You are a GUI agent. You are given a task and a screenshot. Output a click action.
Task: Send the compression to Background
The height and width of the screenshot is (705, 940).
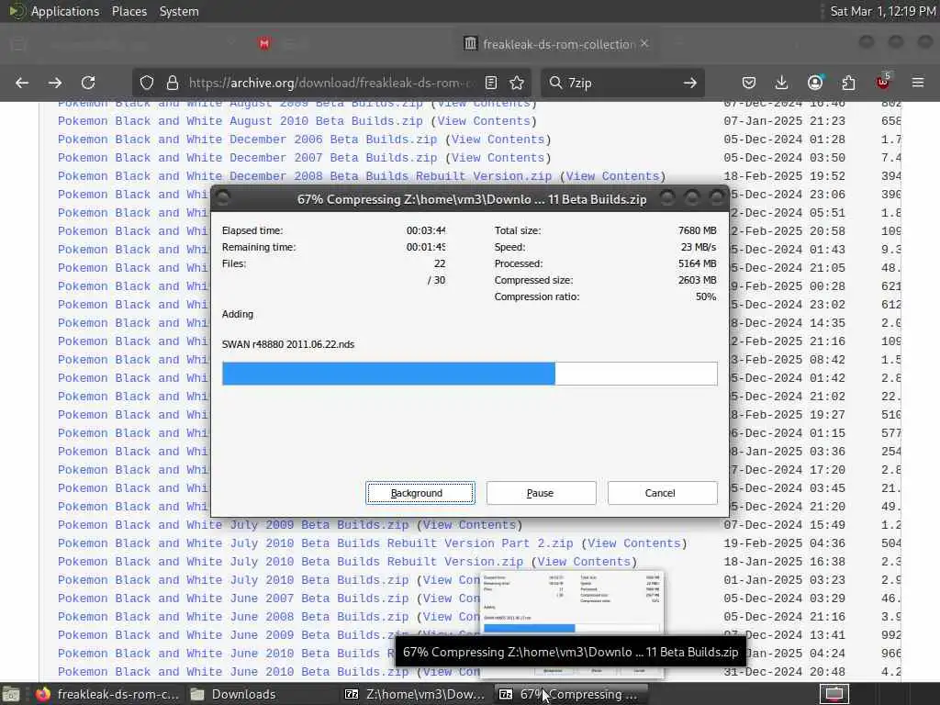coord(420,493)
